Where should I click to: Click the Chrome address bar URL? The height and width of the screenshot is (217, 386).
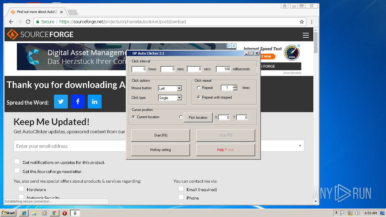click(122, 22)
